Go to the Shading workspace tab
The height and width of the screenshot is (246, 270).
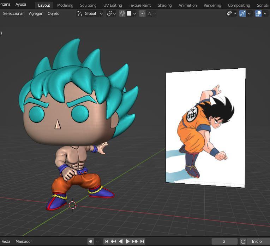click(164, 5)
